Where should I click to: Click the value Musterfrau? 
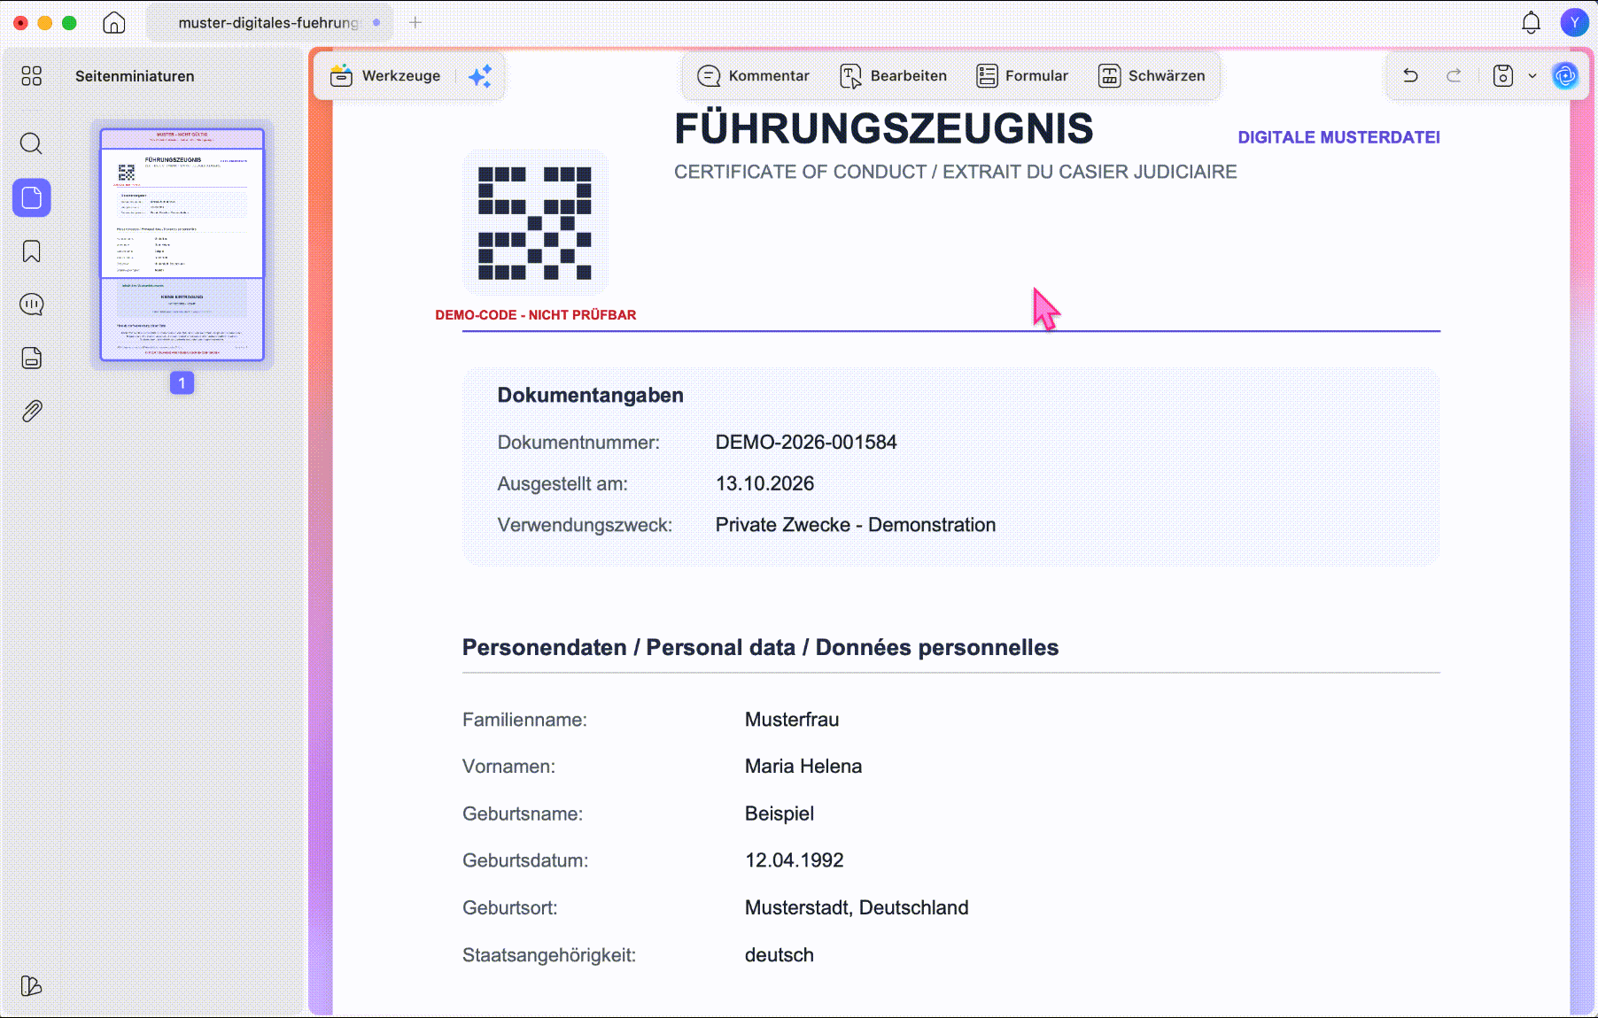792,720
